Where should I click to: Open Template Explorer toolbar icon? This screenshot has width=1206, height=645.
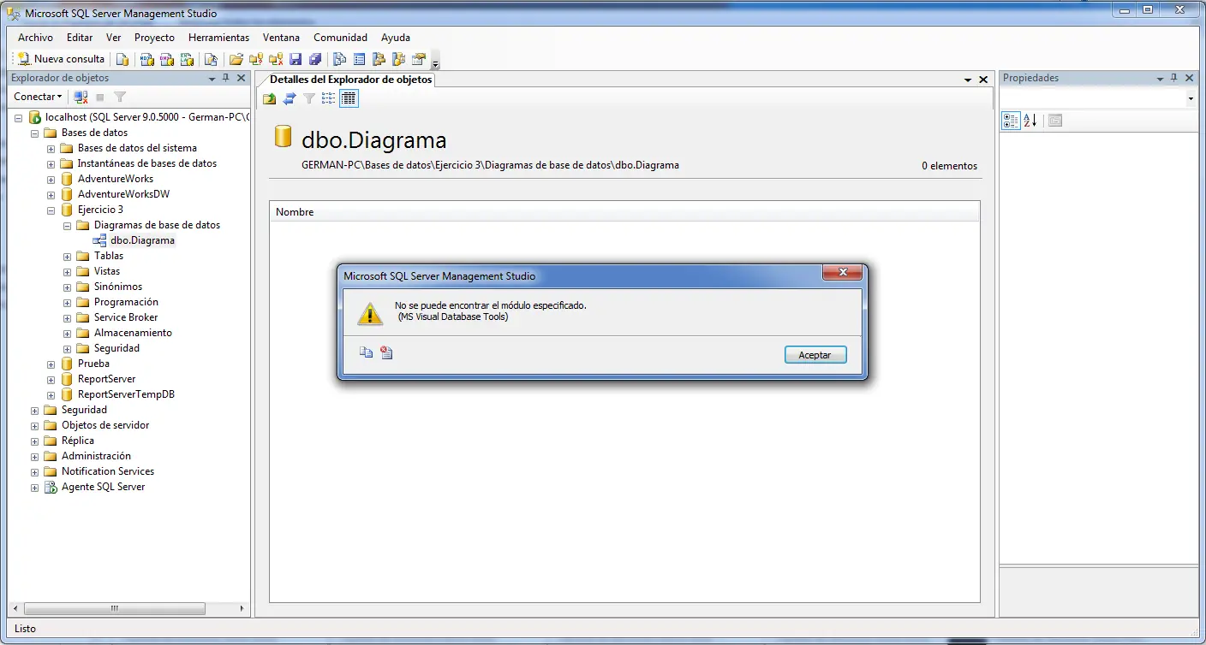pyautogui.click(x=398, y=59)
